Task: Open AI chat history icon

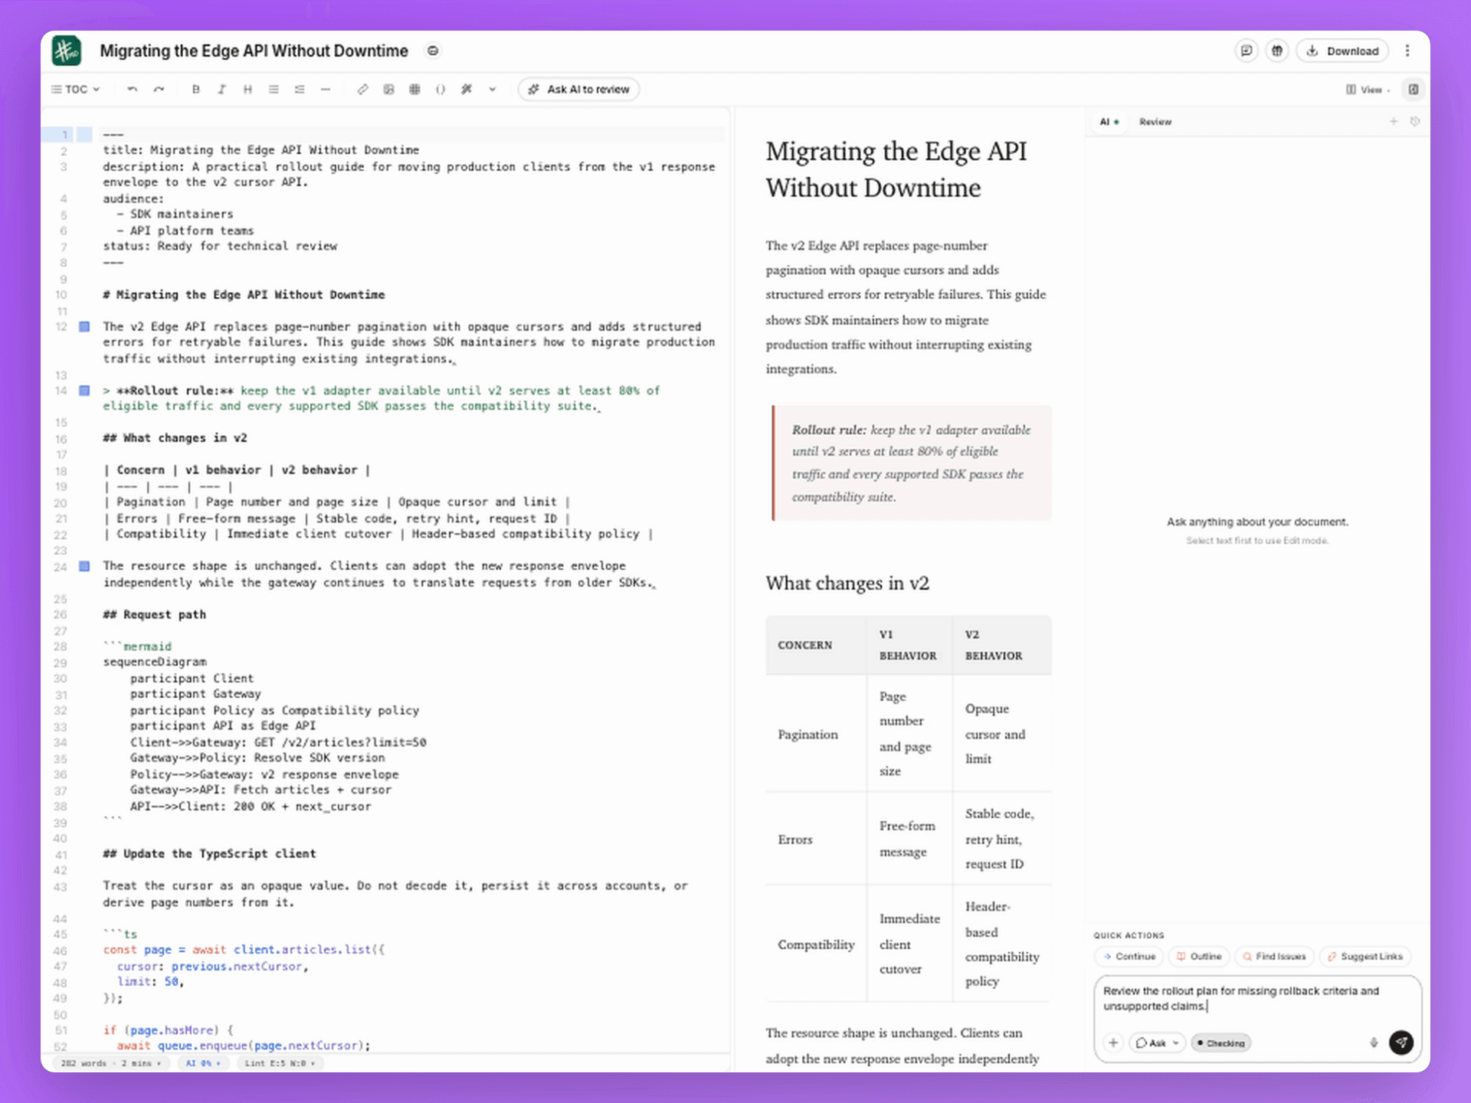Action: [x=1415, y=122]
